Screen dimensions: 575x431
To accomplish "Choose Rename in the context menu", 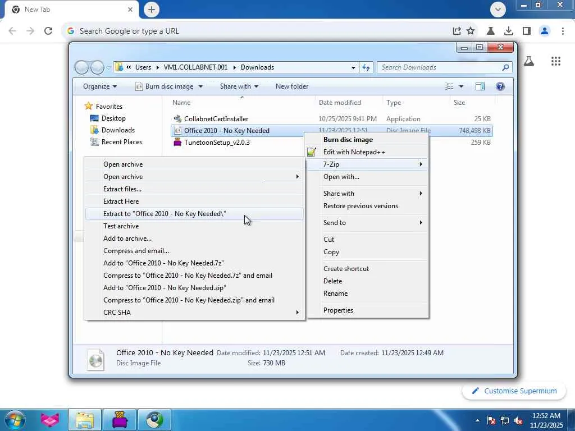I will pos(367,294).
